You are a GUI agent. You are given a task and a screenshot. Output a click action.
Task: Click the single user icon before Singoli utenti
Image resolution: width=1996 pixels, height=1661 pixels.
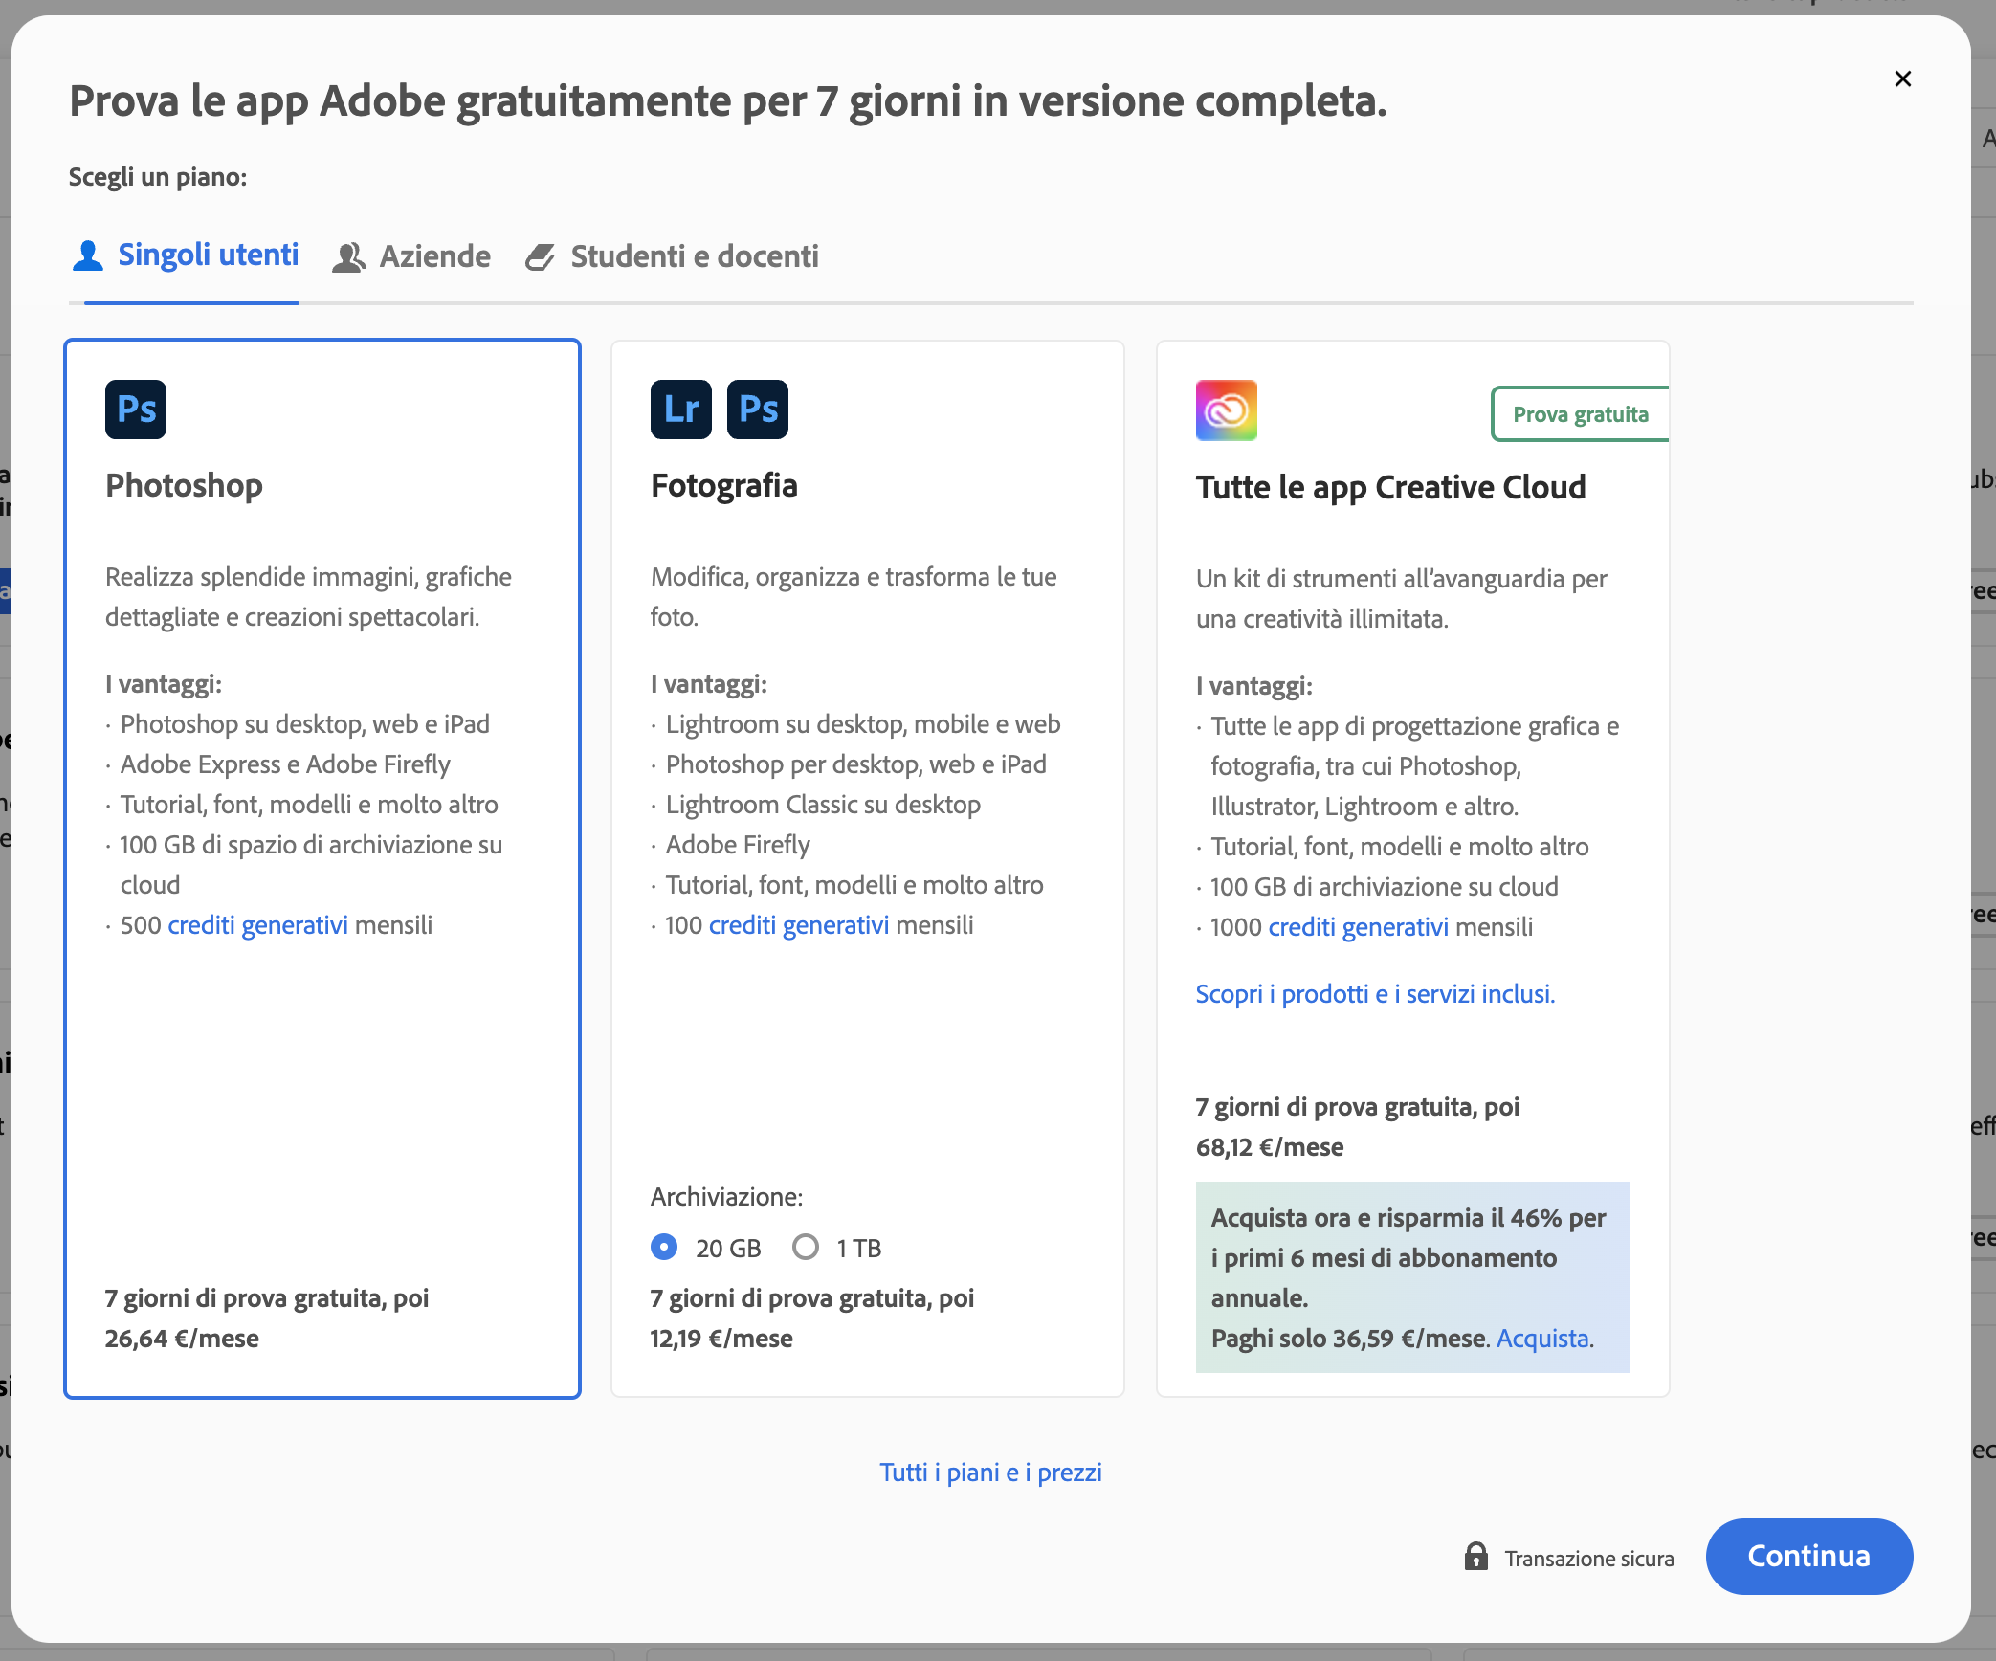[x=88, y=255]
